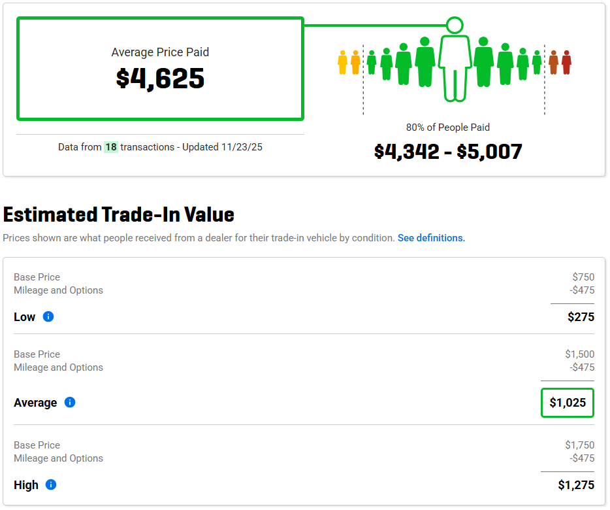
Task: Click the Average Price Paid $4,625 box
Action: 160,69
